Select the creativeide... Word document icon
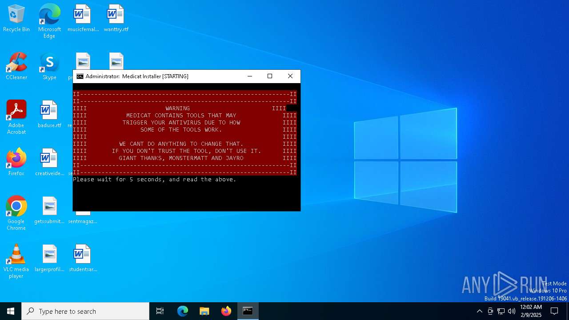The image size is (569, 320). point(49,162)
